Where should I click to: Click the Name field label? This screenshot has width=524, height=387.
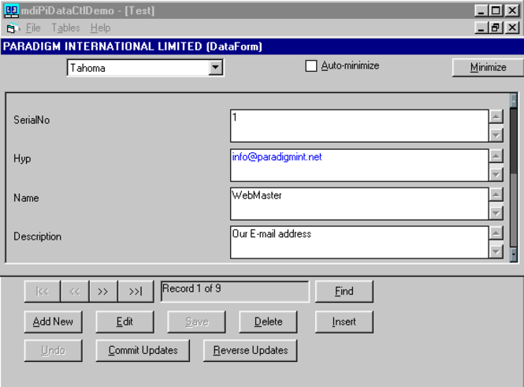point(26,198)
